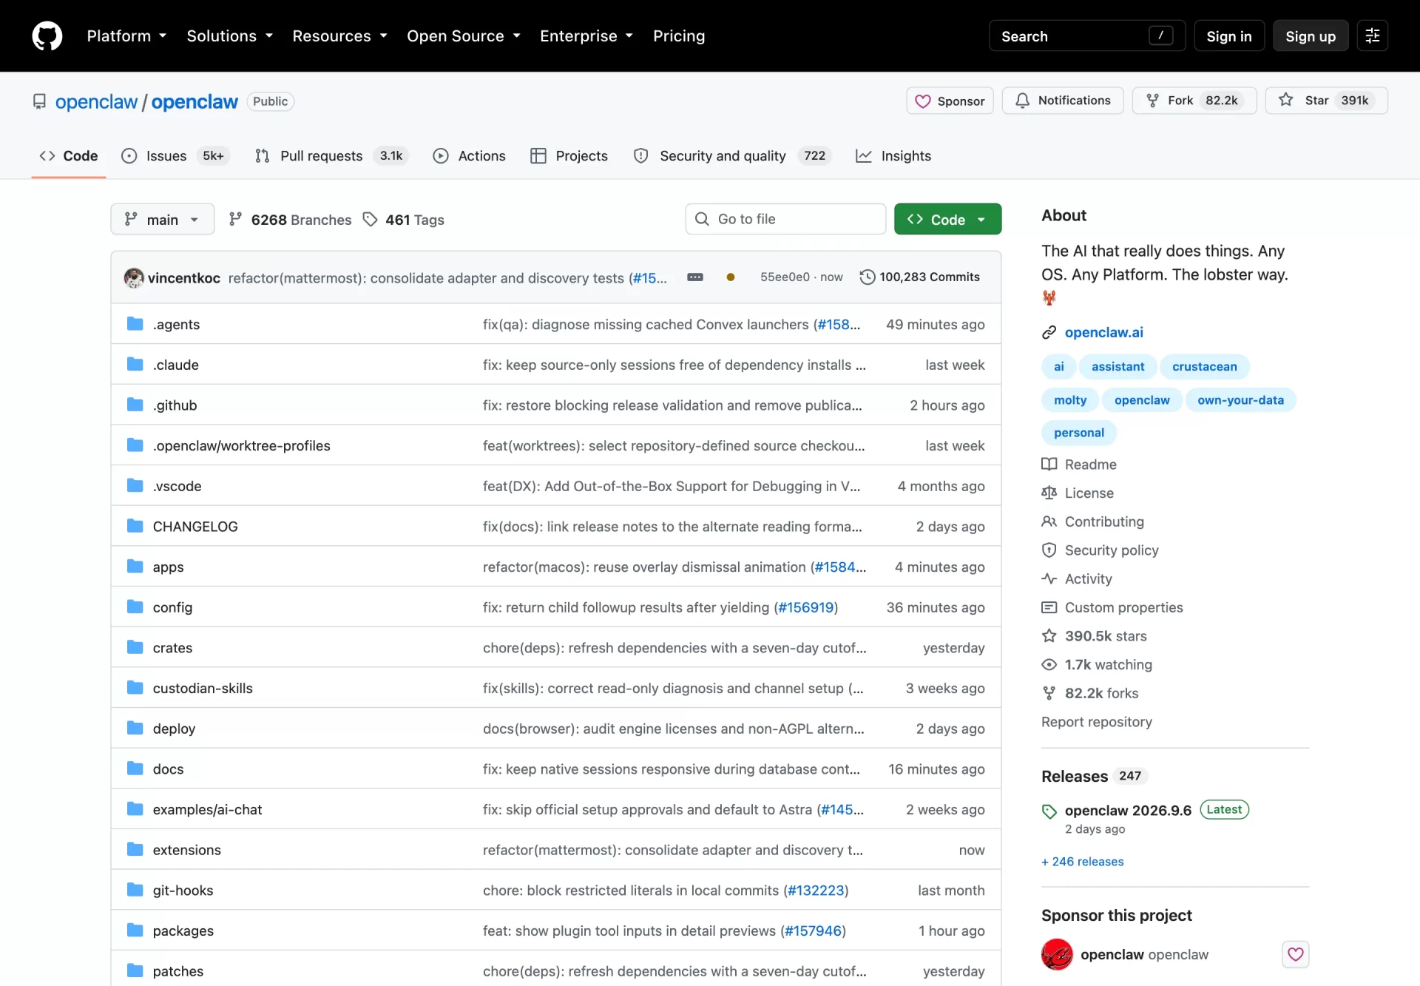Open the .openclaw/worktree-profiles folder
The width and height of the screenshot is (1420, 986).
coord(241,445)
